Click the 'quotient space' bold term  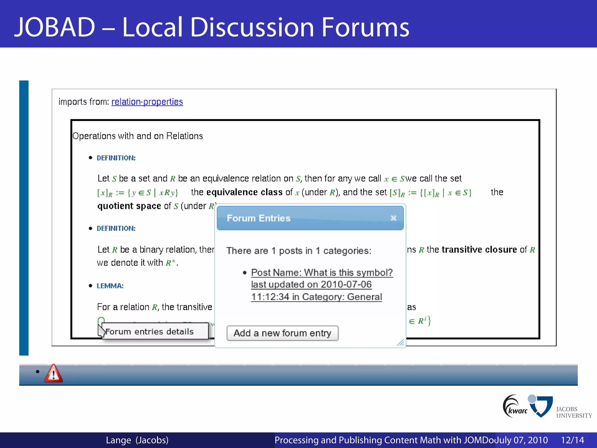coord(129,206)
